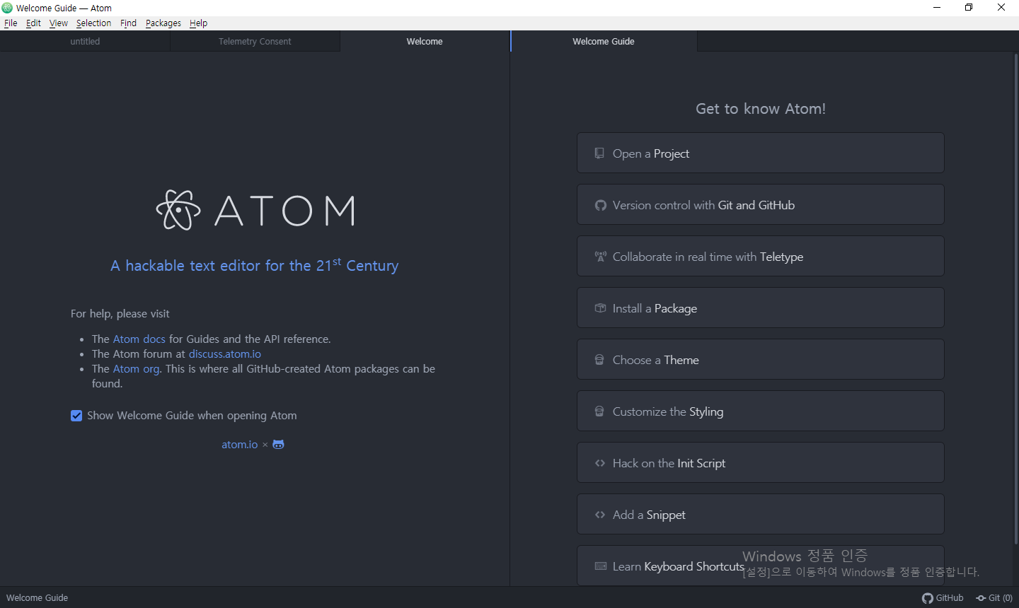Open the File menu
The width and height of the screenshot is (1019, 608).
click(11, 23)
